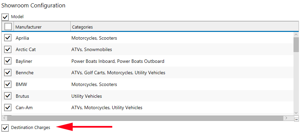
Task: Toggle the Bayliner checkbox
Action: 8,61
